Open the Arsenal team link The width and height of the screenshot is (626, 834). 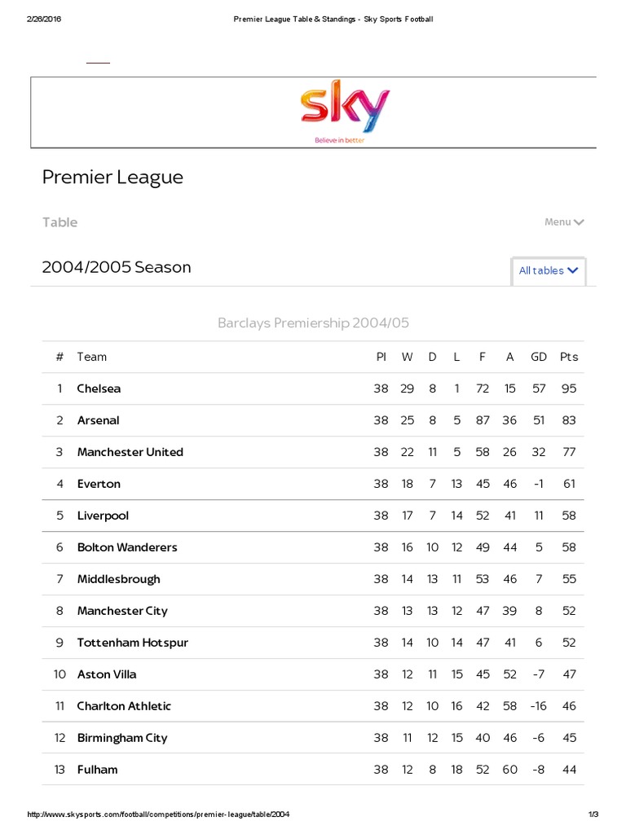(x=98, y=420)
